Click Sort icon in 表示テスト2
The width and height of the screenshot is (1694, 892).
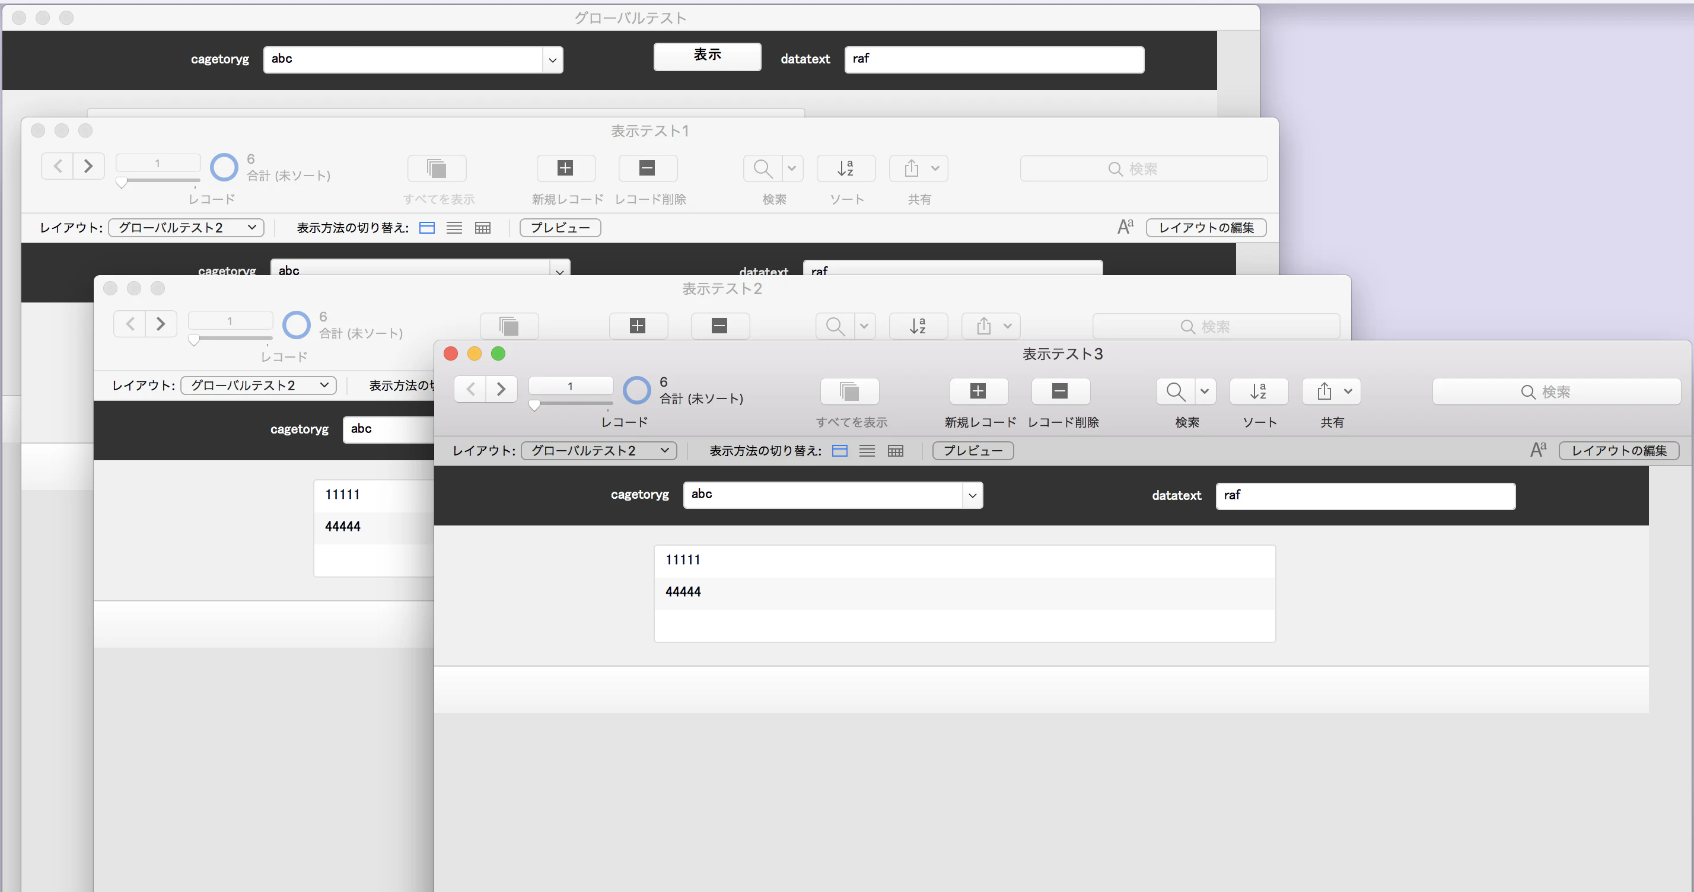pos(918,326)
